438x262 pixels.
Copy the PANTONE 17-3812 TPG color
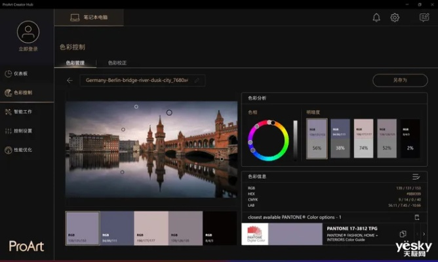pos(403,234)
